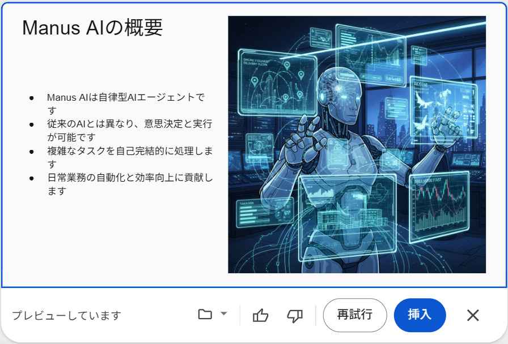Click the bullet about 日常業務の自動化
The image size is (508, 344).
pyautogui.click(x=130, y=184)
